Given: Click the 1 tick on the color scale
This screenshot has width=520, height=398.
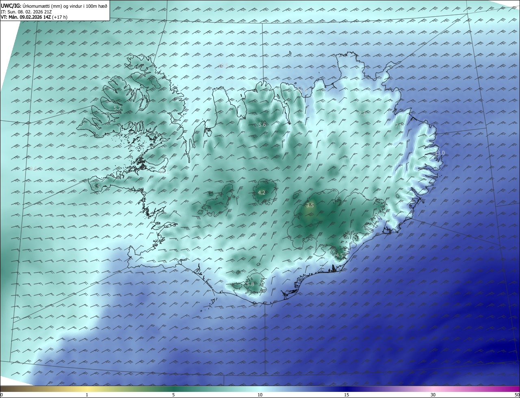Looking at the screenshot, I should (87, 395).
